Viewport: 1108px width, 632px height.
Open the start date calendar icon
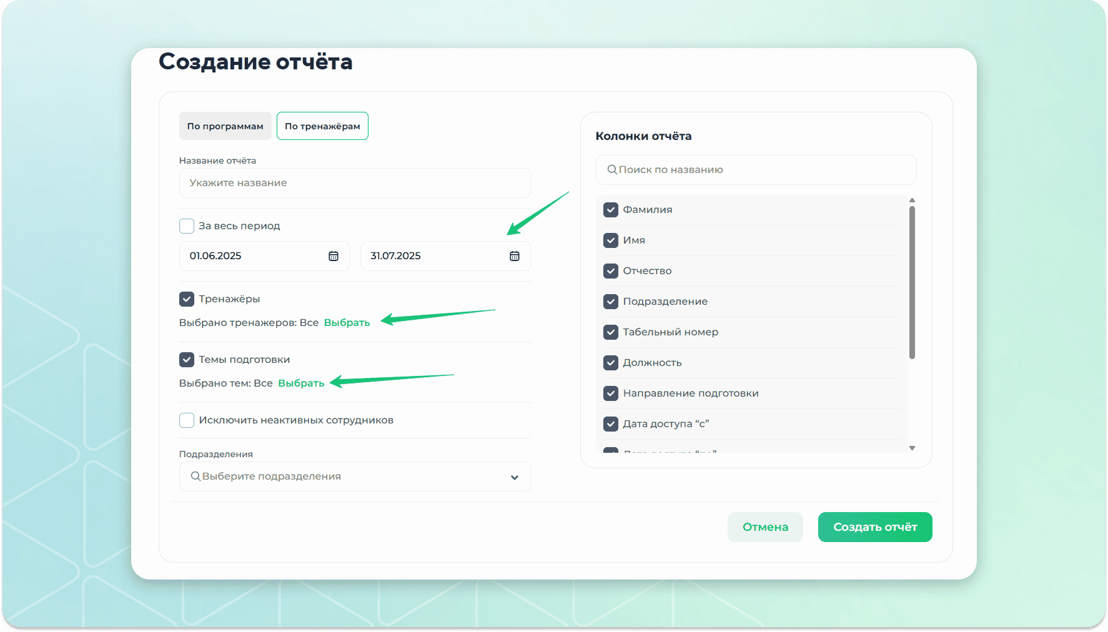[x=334, y=256]
